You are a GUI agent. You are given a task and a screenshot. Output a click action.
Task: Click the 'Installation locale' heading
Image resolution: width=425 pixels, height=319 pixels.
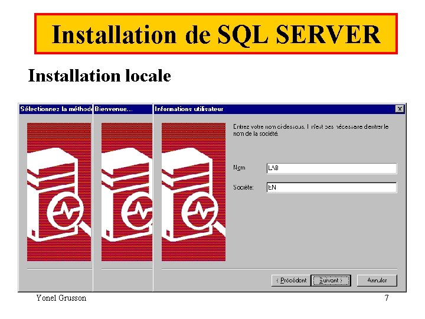coord(100,76)
